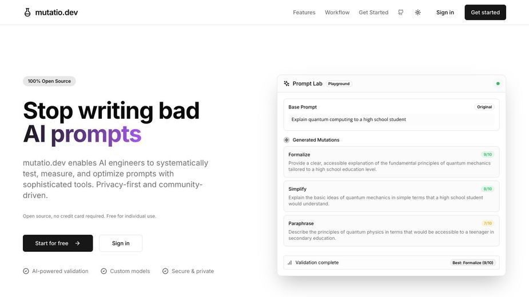Click the green status dot in Prompt Lab
This screenshot has height=297, width=529.
coord(498,83)
